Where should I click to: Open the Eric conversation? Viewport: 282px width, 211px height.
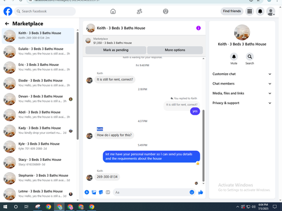(38, 68)
